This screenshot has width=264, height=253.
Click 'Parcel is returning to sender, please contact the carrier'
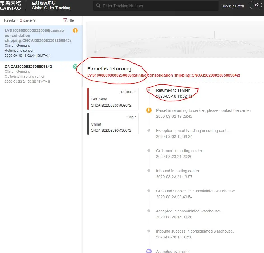[x=204, y=110]
